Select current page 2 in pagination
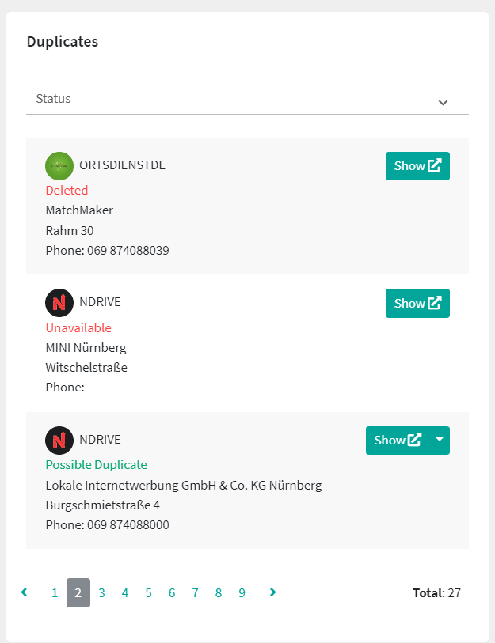This screenshot has width=495, height=643. (x=78, y=593)
